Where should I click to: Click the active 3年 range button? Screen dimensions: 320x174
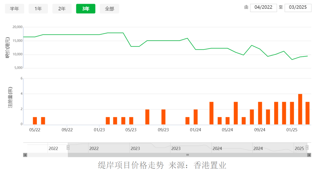pyautogui.click(x=86, y=9)
